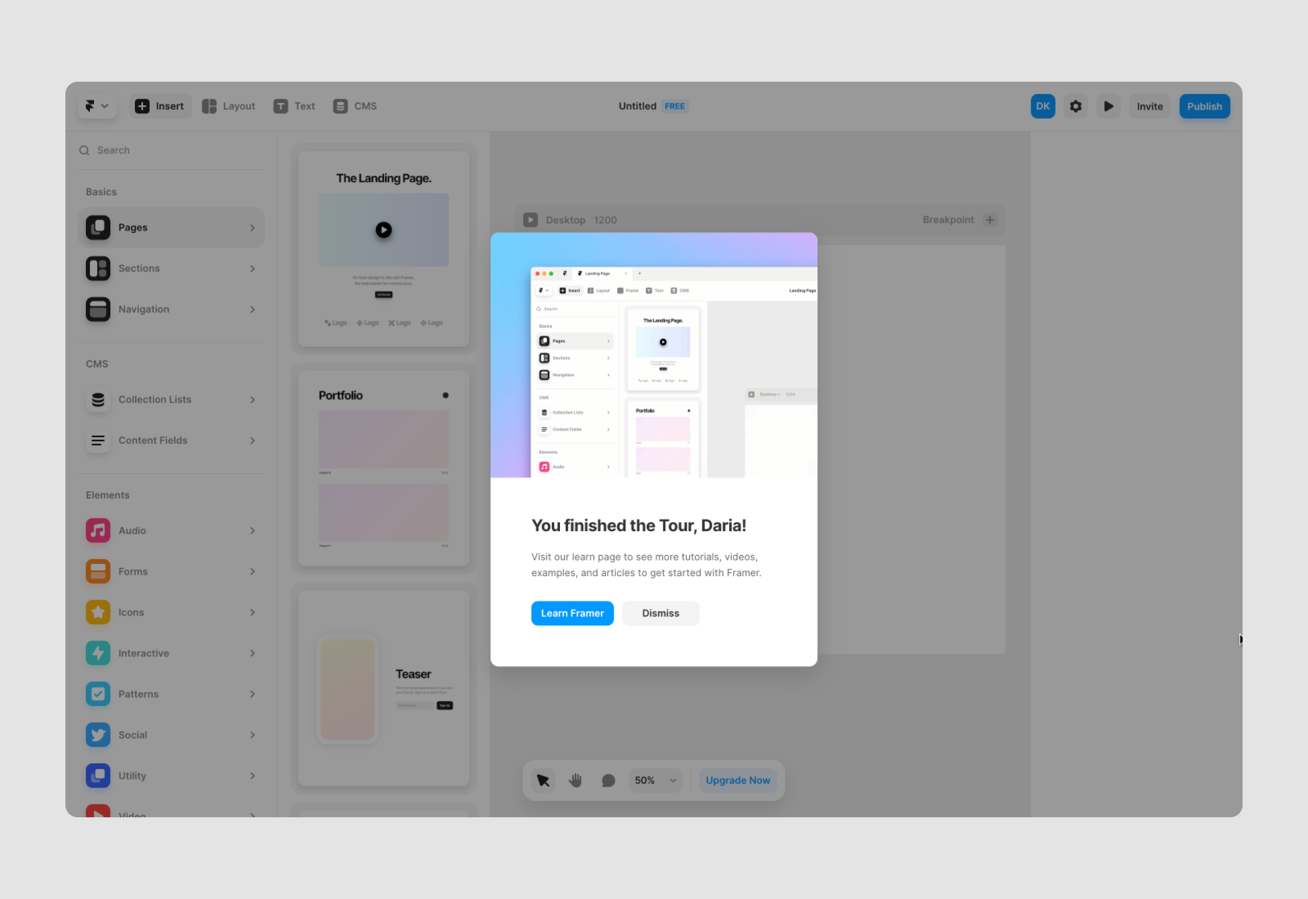Click the Dismiss button
The width and height of the screenshot is (1308, 899).
point(660,612)
